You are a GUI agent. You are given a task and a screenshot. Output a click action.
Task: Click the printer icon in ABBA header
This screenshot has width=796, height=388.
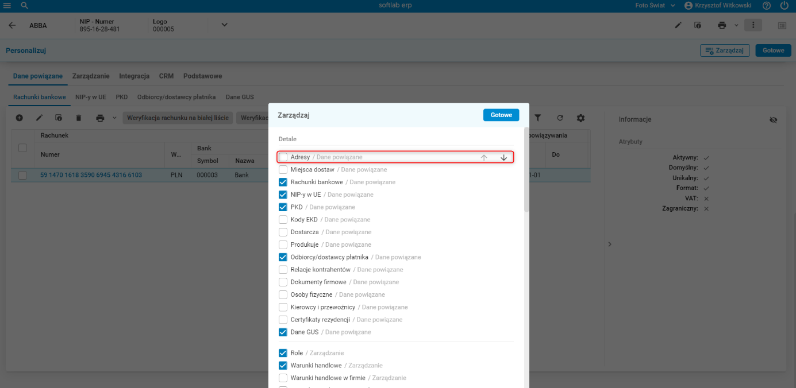point(722,25)
